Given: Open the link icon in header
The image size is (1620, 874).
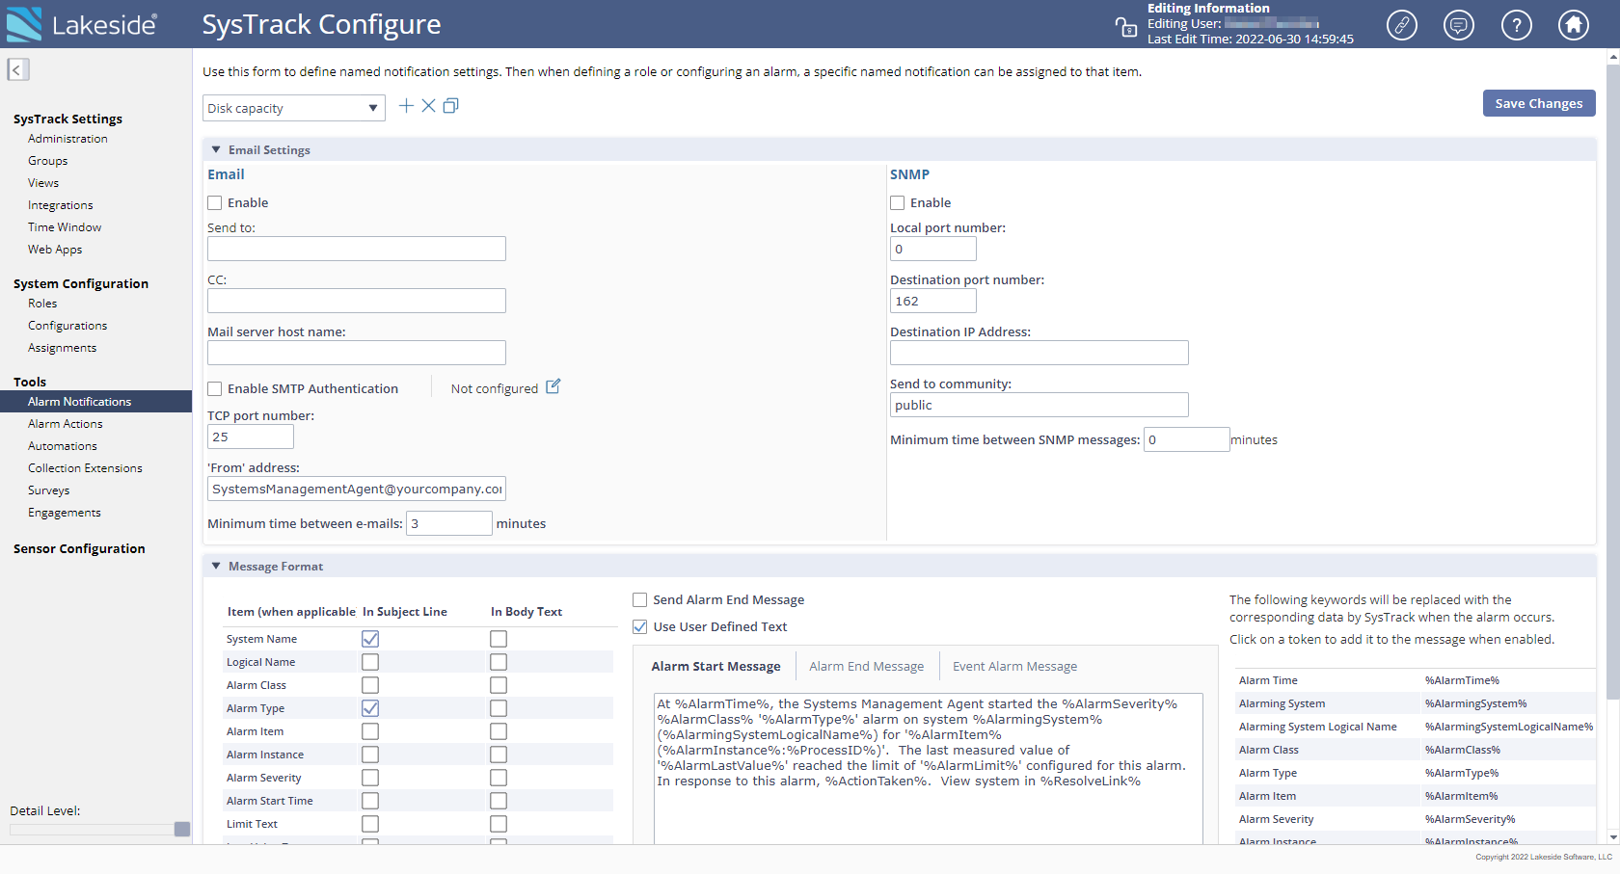Looking at the screenshot, I should click(x=1402, y=24).
